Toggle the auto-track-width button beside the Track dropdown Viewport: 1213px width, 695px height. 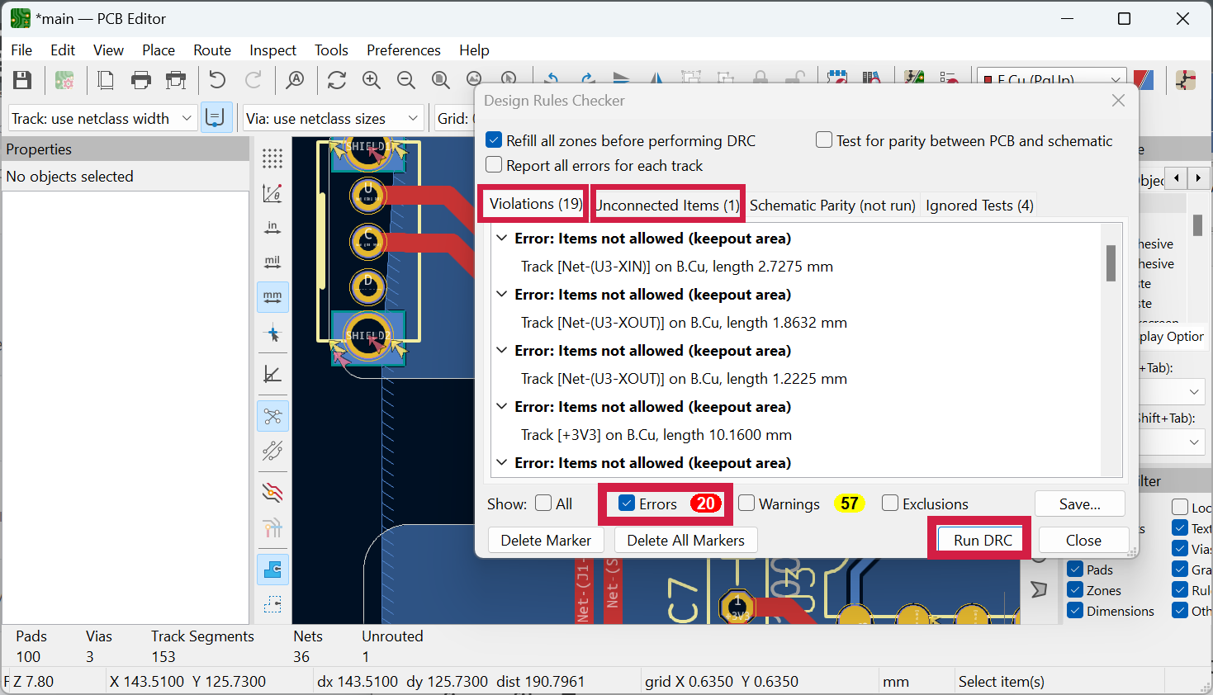[x=216, y=118]
